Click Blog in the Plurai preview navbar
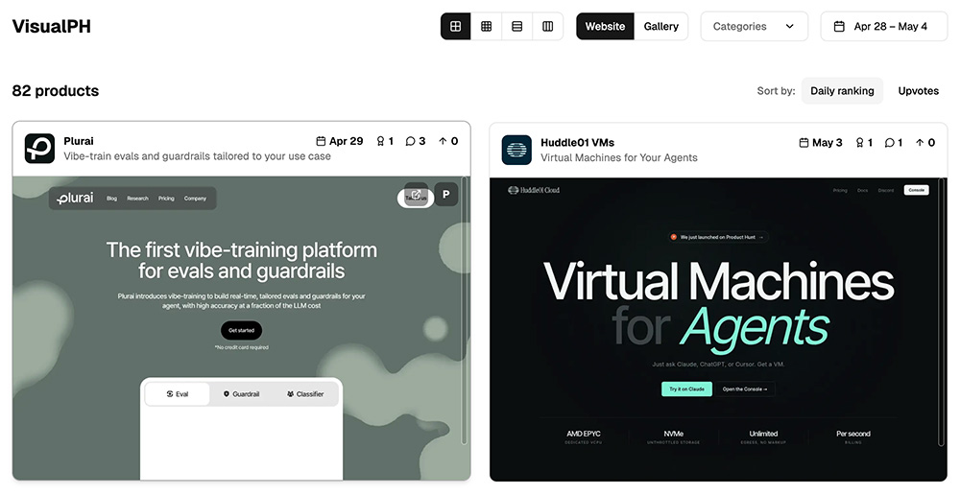Screen dimensions: 960x495 pyautogui.click(x=111, y=199)
